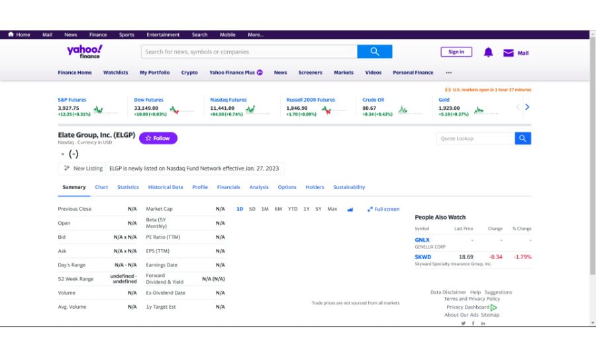Open the Financials tab
Image resolution: width=596 pixels, height=357 pixels.
(x=228, y=187)
